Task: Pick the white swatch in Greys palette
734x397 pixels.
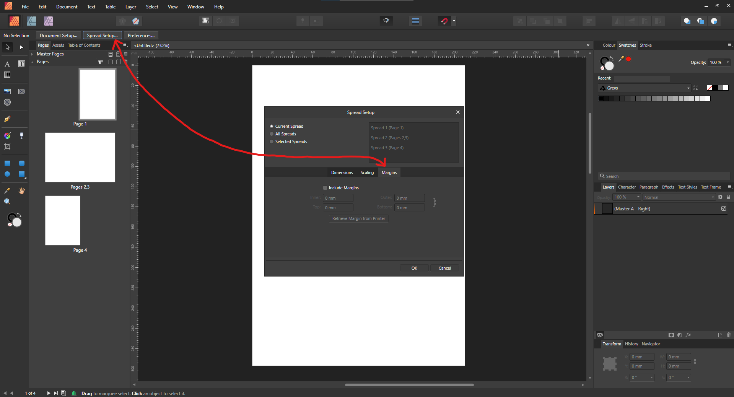Action: pos(708,98)
